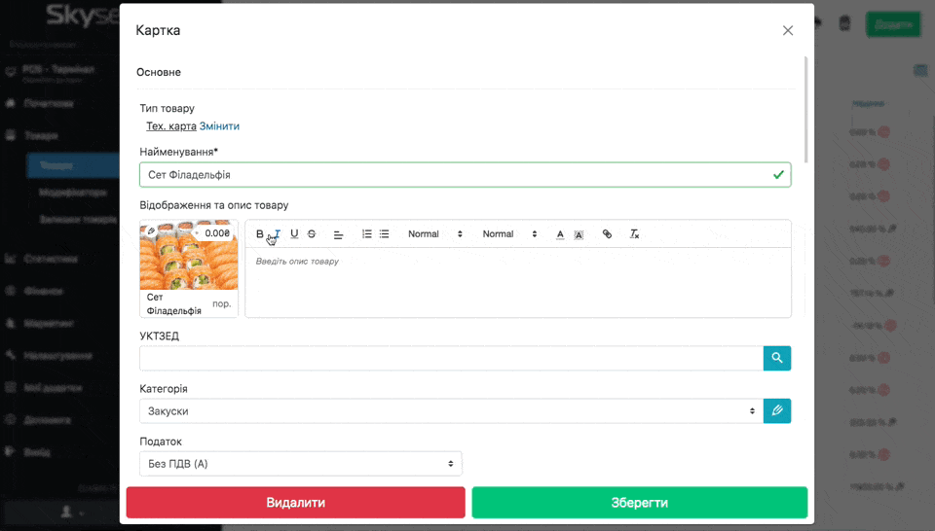The width and height of the screenshot is (935, 531).
Task: Click the sushi set product thumbnail
Action: point(189,257)
